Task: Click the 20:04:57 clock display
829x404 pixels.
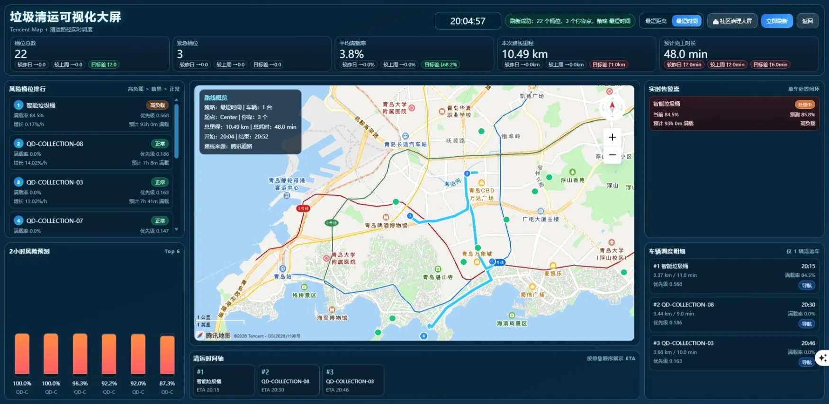Action: pyautogui.click(x=468, y=21)
